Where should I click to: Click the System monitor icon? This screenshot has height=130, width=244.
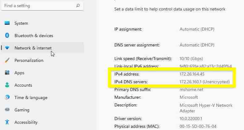click(x=7, y=23)
